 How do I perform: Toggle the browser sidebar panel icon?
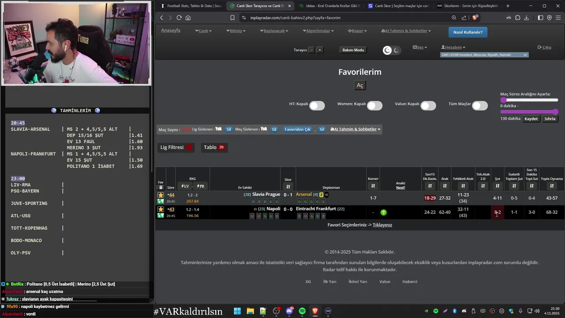(x=540, y=18)
